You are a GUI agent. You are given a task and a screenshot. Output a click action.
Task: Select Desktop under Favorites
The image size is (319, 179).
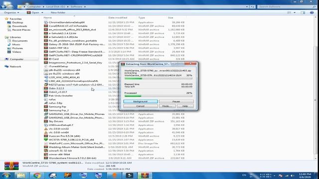tap(17, 22)
